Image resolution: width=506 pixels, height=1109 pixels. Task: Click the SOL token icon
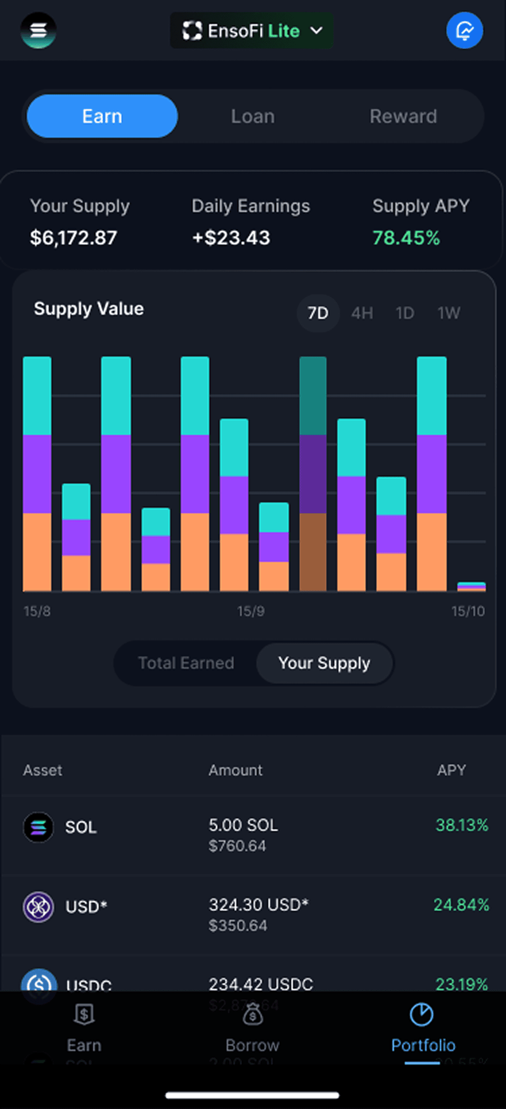[38, 827]
